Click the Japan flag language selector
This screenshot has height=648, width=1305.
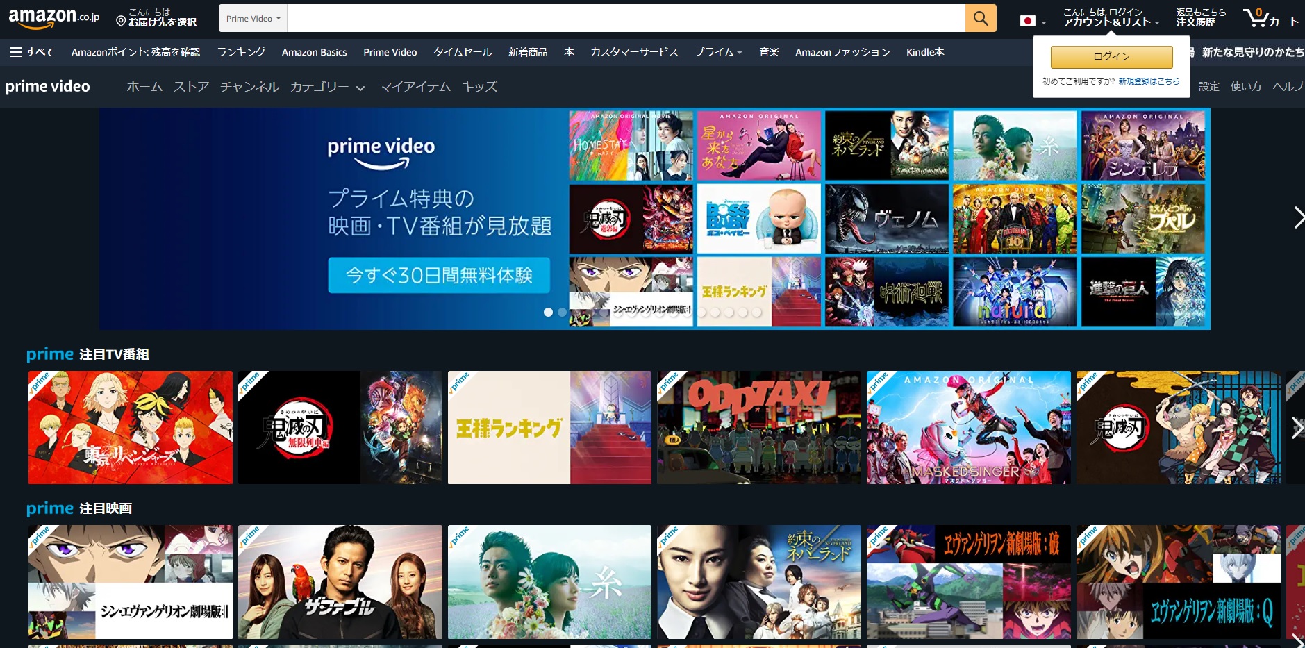1033,21
